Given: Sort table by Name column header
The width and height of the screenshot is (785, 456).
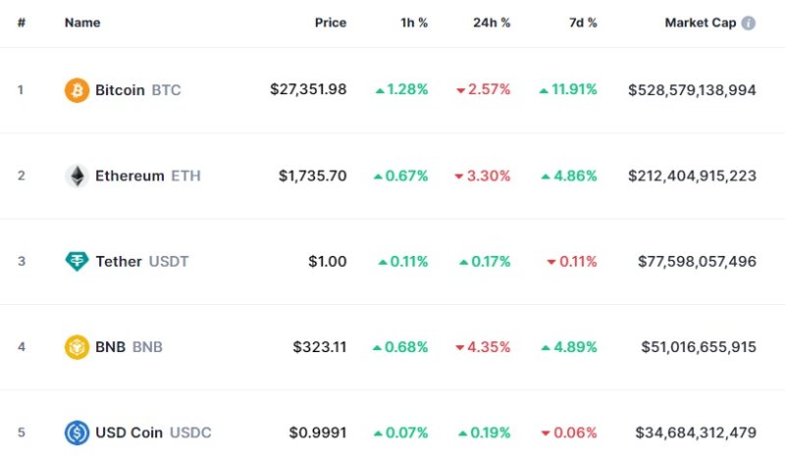Looking at the screenshot, I should pyautogui.click(x=82, y=23).
